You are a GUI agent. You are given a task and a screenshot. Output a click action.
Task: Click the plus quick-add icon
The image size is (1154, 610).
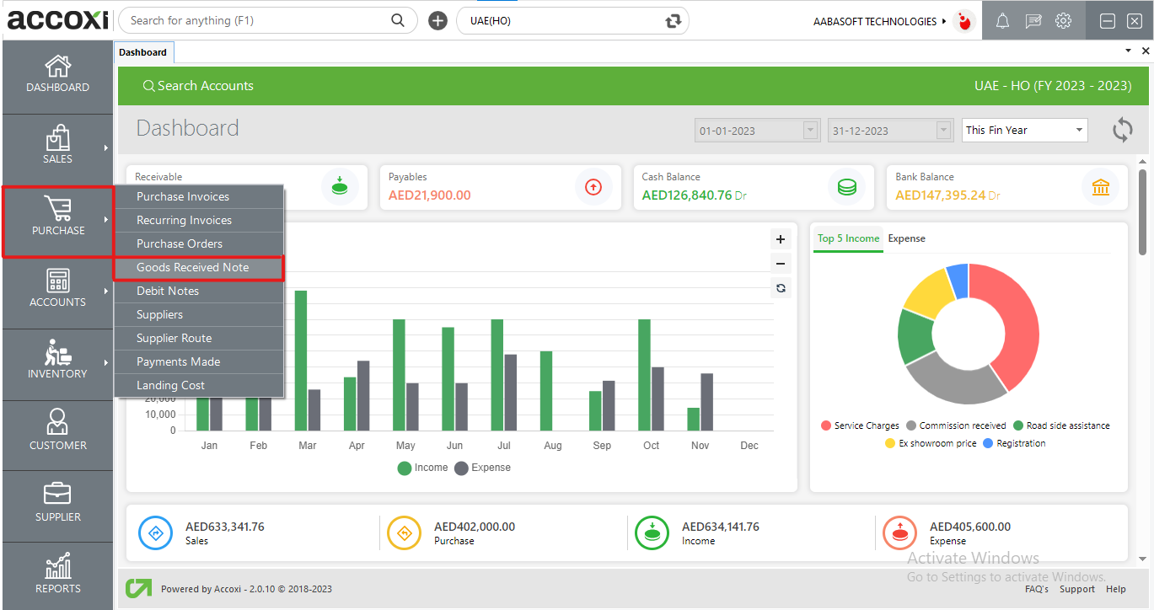point(437,21)
